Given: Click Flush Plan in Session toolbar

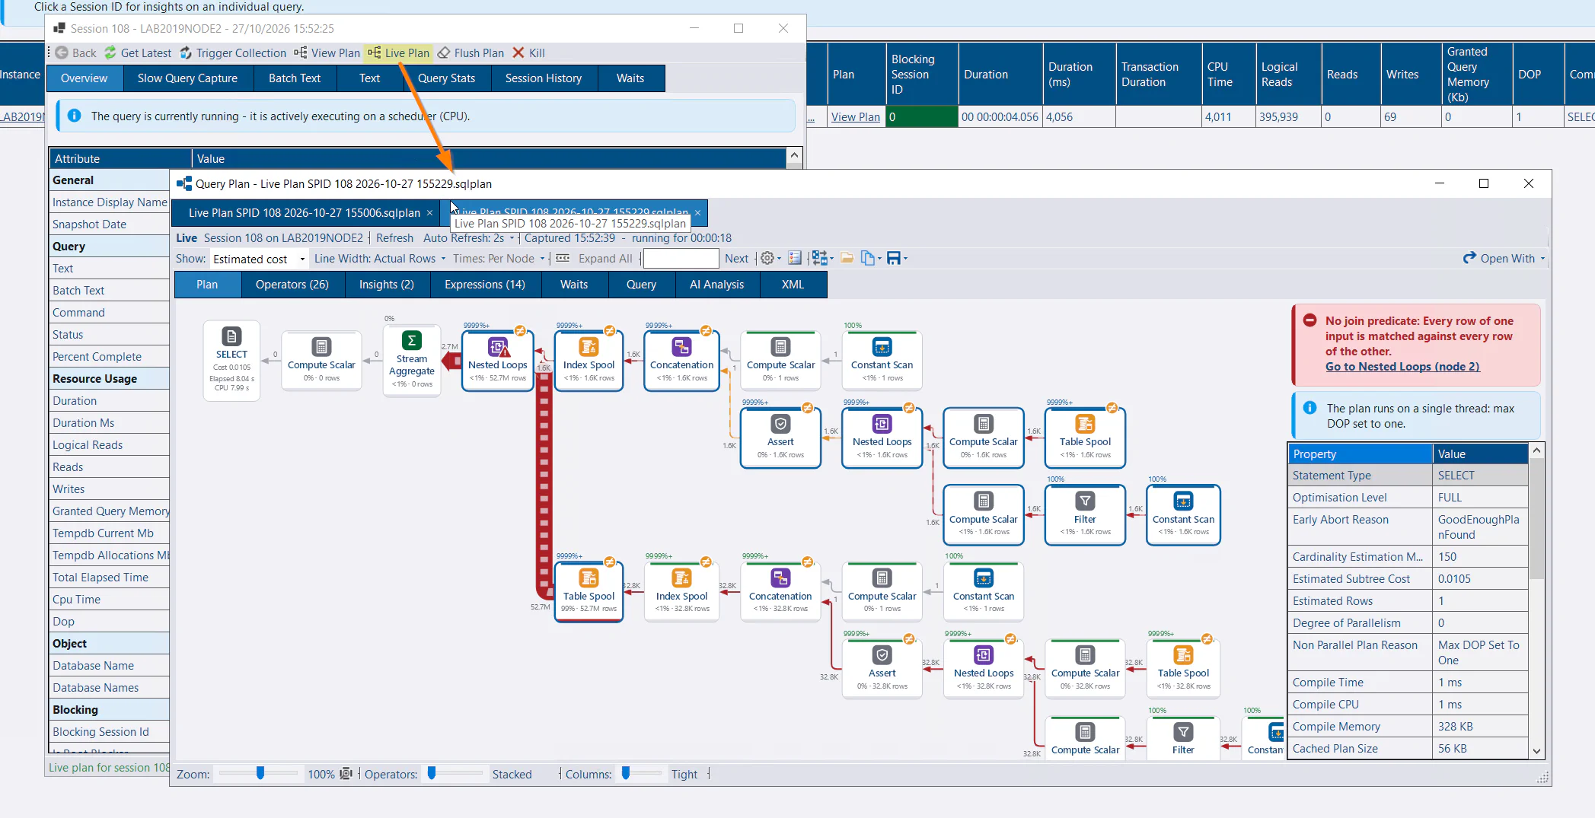Looking at the screenshot, I should (x=471, y=53).
